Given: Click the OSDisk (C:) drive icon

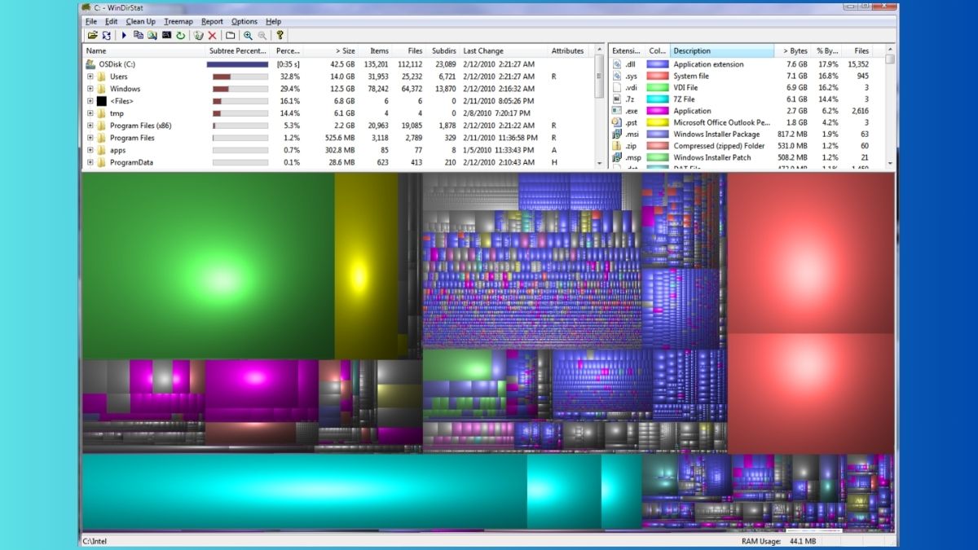Looking at the screenshot, I should point(90,64).
